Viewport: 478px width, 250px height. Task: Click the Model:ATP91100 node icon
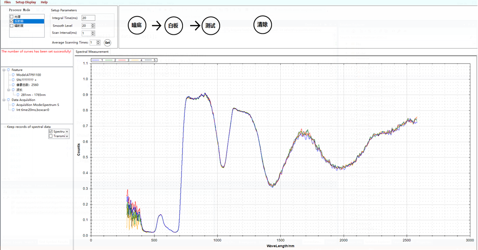point(13,75)
